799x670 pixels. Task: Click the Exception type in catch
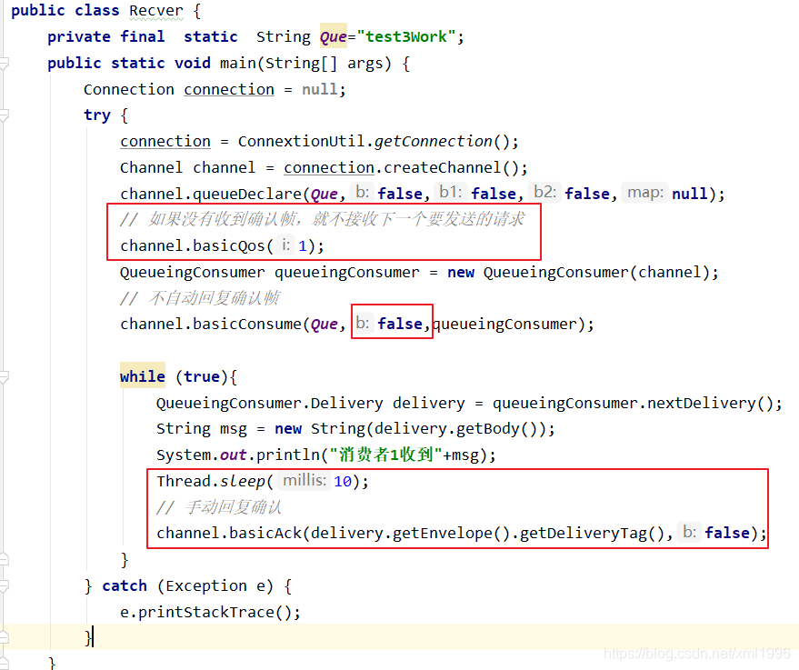click(205, 586)
